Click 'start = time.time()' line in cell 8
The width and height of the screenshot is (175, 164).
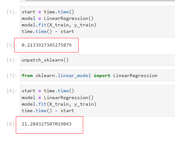click(x=48, y=91)
